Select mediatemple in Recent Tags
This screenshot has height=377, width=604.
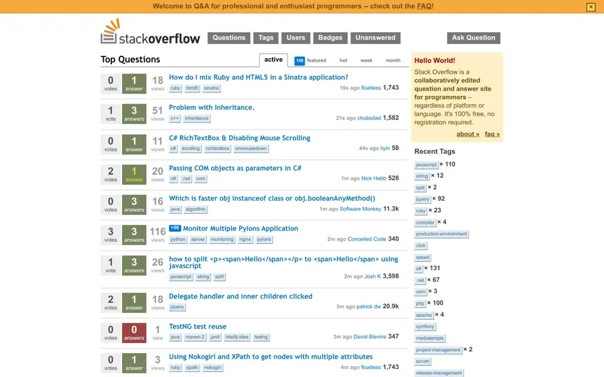[x=430, y=338]
